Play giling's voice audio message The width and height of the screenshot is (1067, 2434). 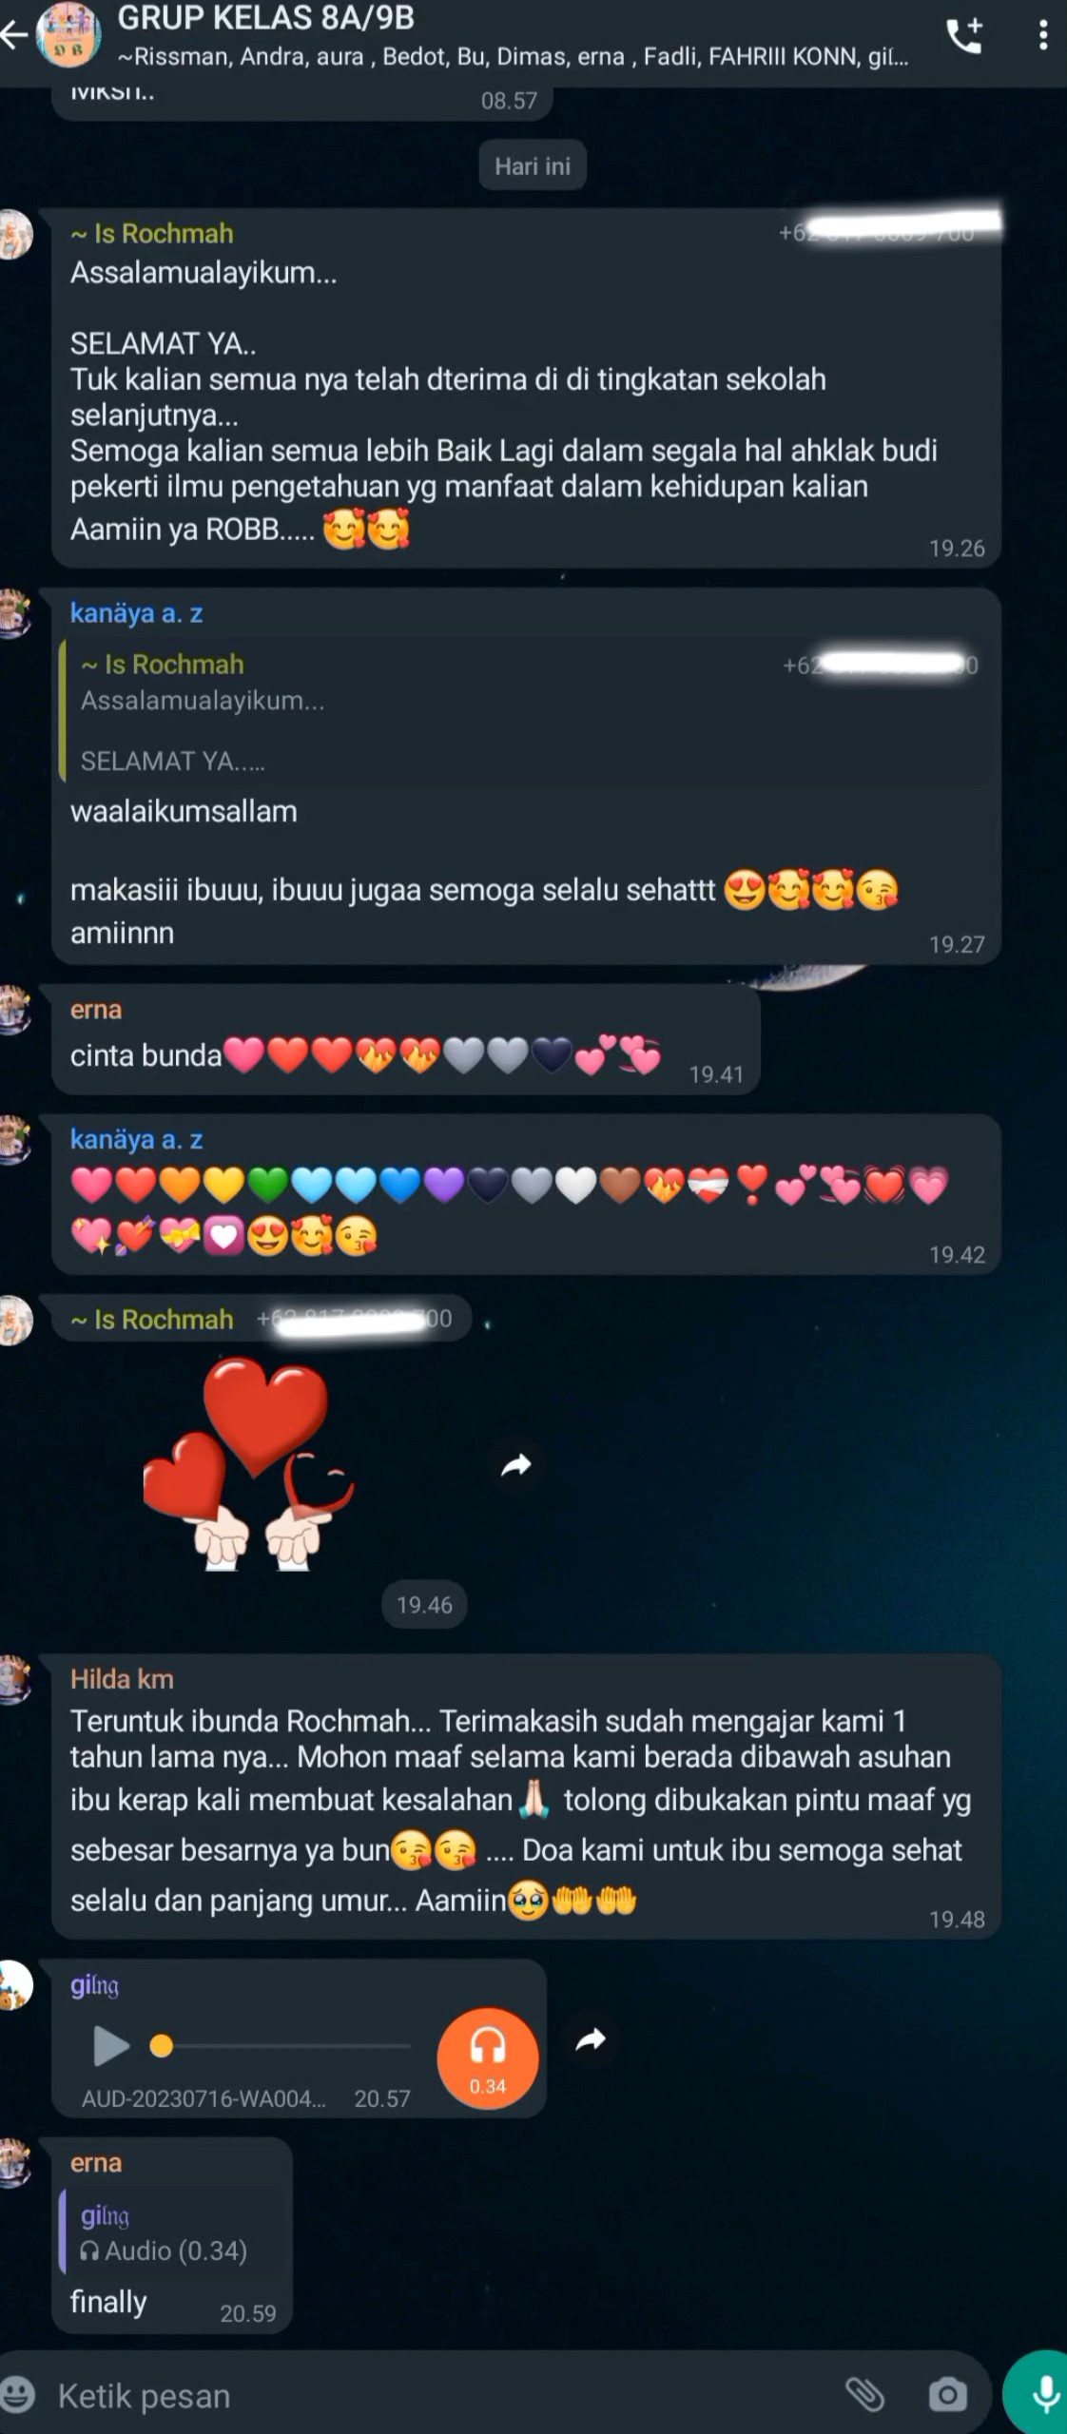click(x=111, y=2045)
